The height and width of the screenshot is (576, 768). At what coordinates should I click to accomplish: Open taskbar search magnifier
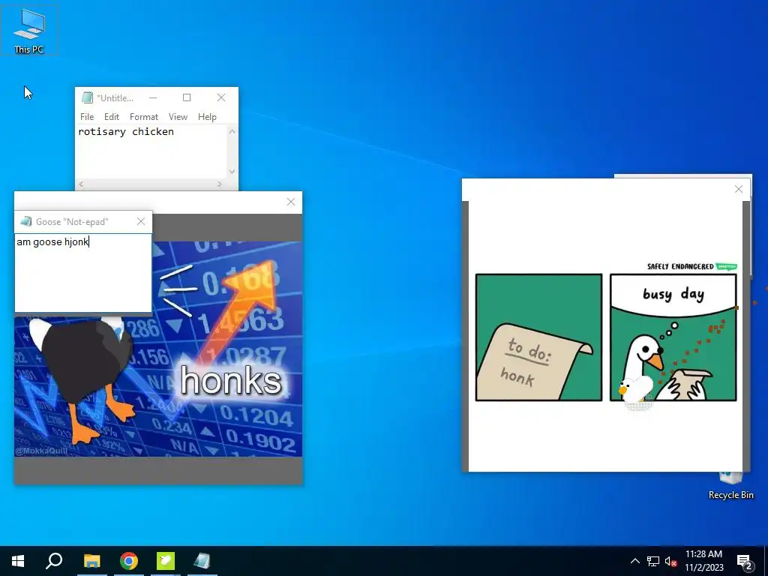click(54, 561)
